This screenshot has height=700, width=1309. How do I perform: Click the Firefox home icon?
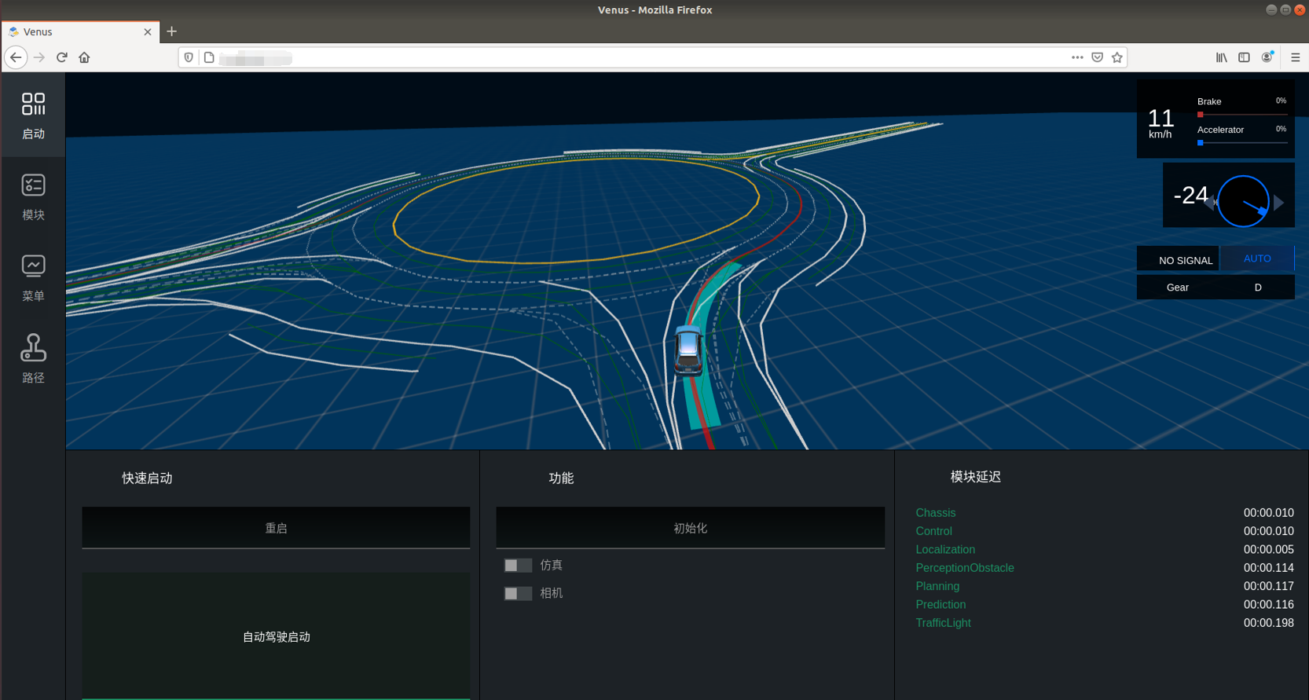[x=84, y=57]
